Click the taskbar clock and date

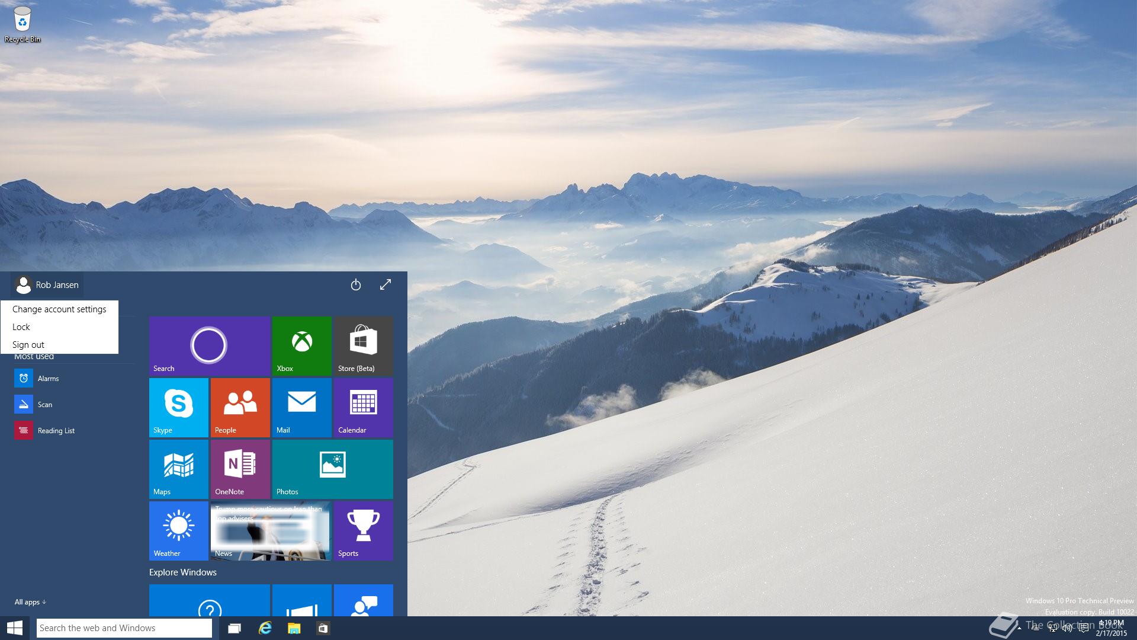point(1112,628)
